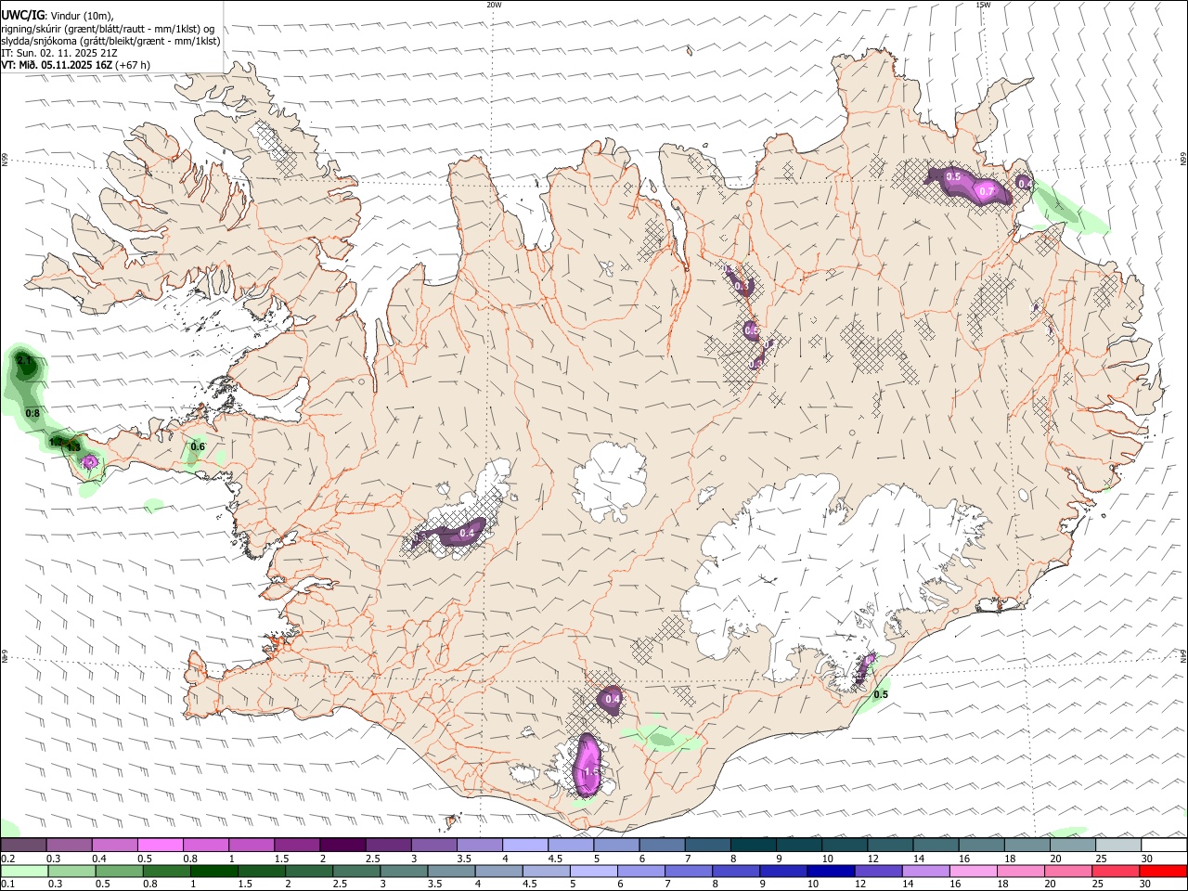Click the 0:8 rain value label
Viewport: 1188px width, 891px height.
click(x=32, y=413)
